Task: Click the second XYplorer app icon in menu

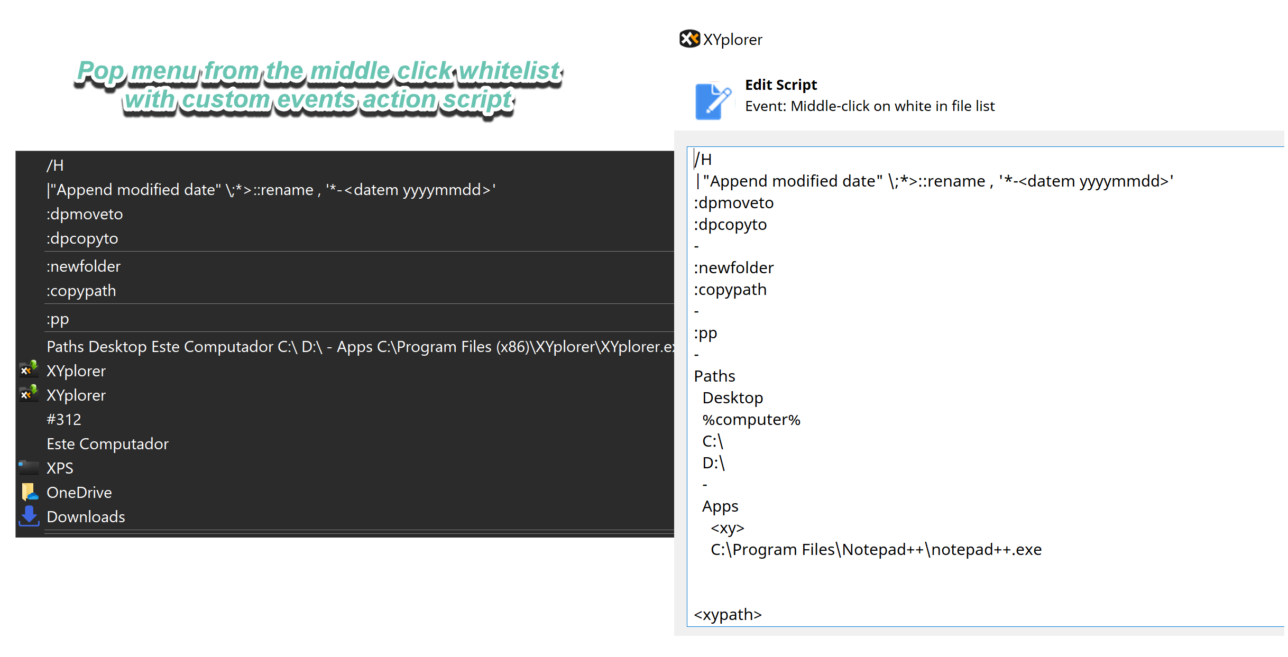Action: [x=29, y=394]
